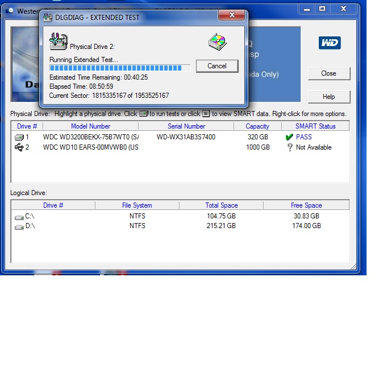The height and width of the screenshot is (380, 387).
Task: Sort by Total Space column header
Action: (222, 205)
